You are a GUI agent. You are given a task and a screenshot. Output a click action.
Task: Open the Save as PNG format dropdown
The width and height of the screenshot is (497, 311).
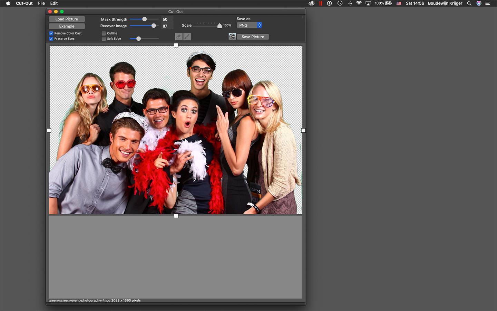point(249,25)
